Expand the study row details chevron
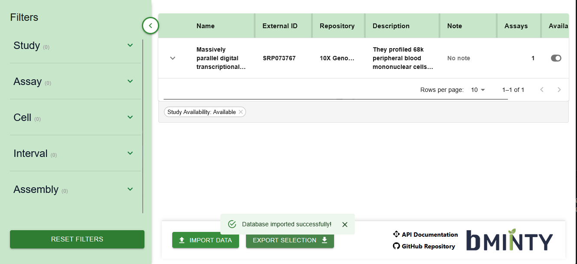Viewport: 577px width, 264px height. [x=173, y=58]
